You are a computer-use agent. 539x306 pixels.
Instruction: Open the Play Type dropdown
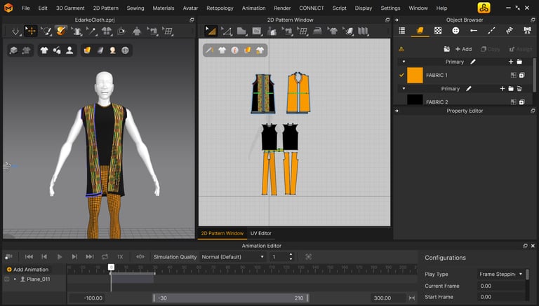point(501,274)
